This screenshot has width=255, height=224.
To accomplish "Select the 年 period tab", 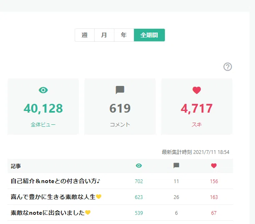I will pyautogui.click(x=124, y=35).
